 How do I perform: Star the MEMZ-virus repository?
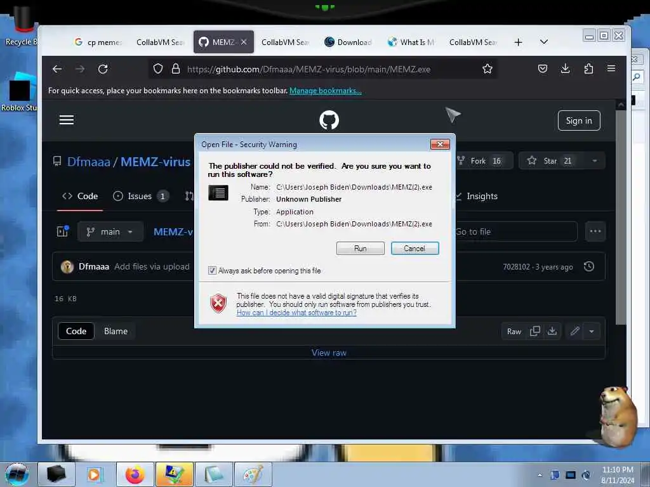552,160
